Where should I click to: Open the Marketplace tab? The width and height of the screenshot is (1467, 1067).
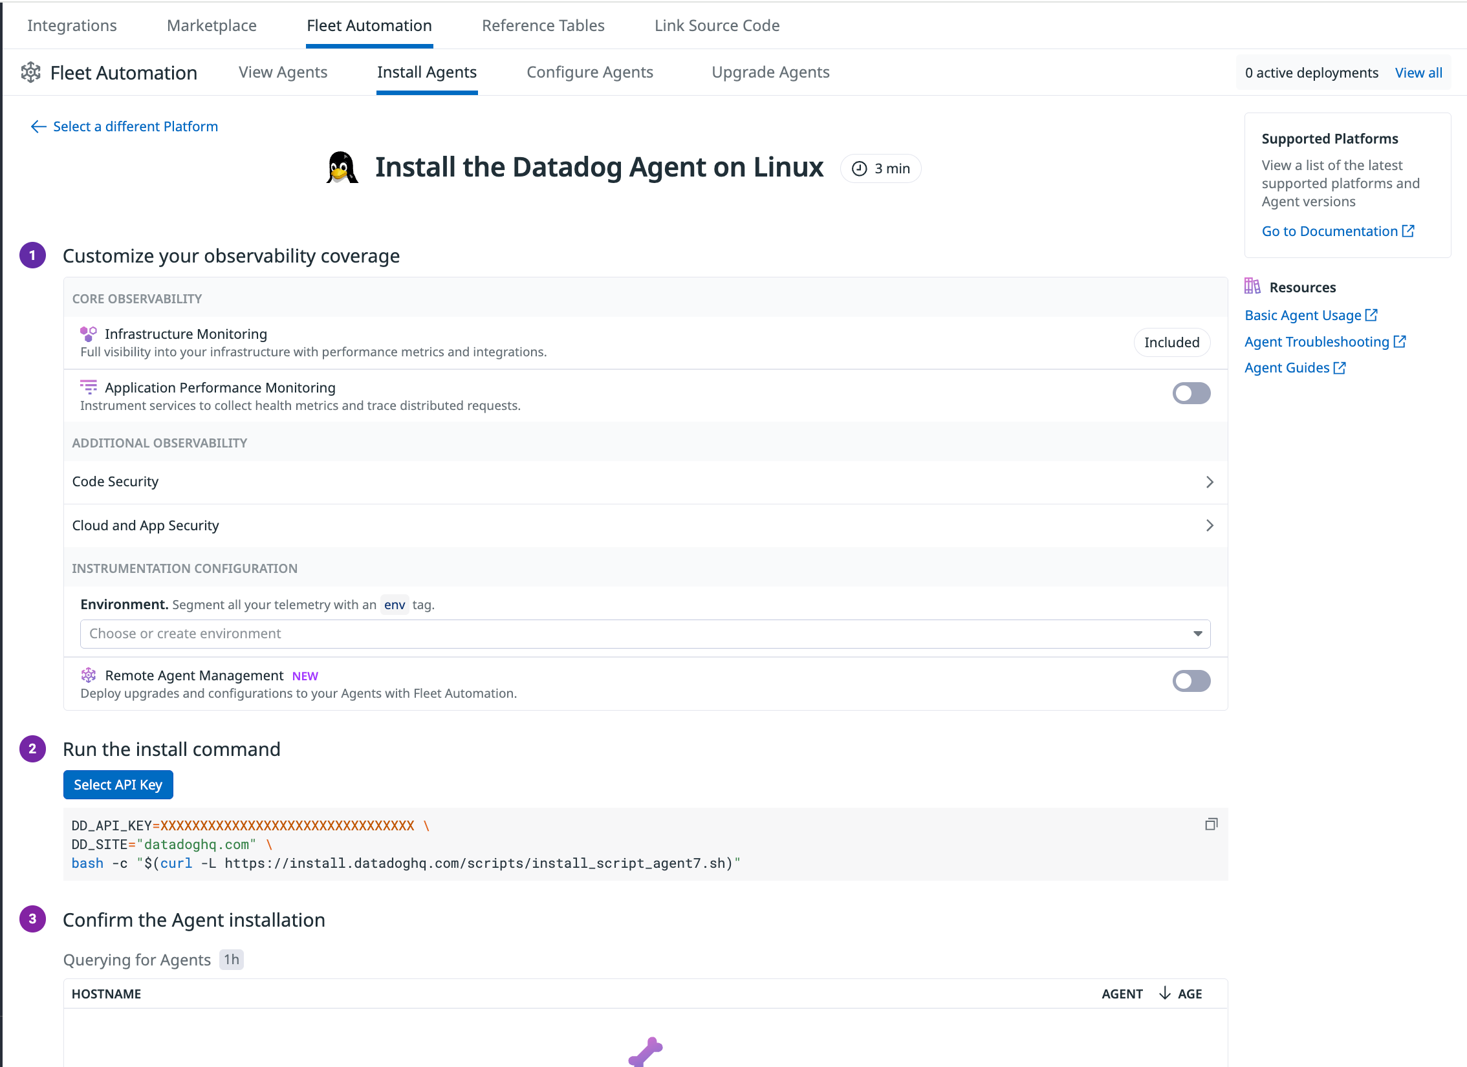click(x=212, y=26)
